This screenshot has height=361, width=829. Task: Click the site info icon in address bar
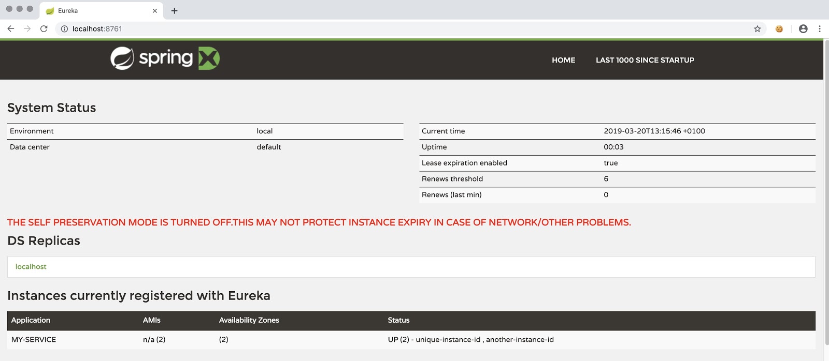click(x=64, y=29)
